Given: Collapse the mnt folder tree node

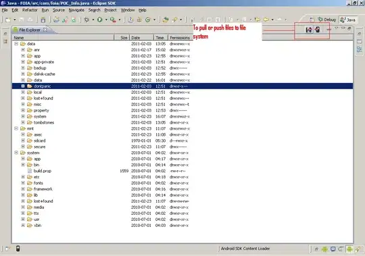Looking at the screenshot, I should 16,128.
